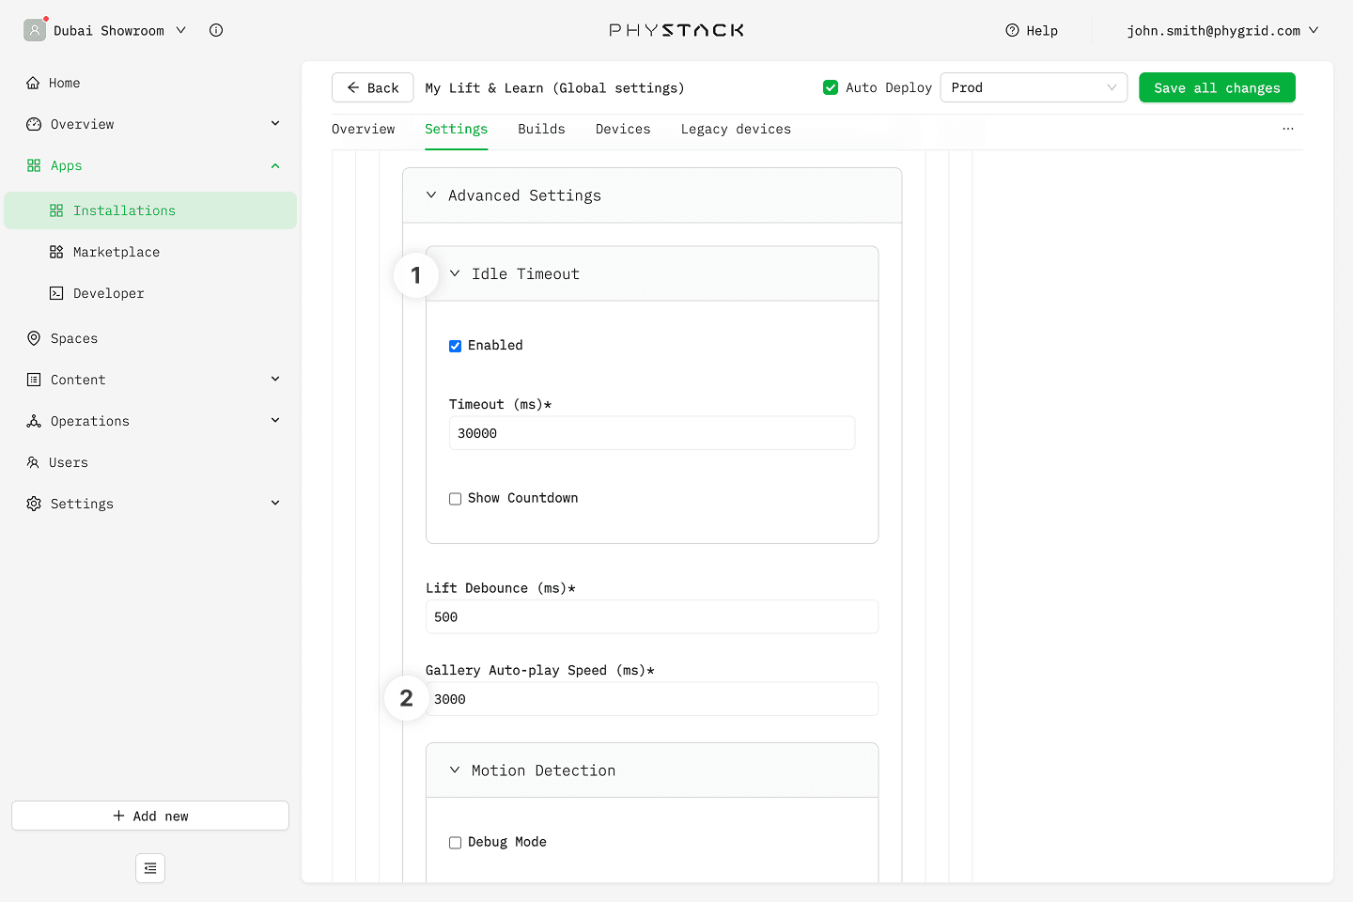Viewport: 1353px width, 902px height.
Task: Toggle the Auto Deploy checkbox
Action: pyautogui.click(x=831, y=87)
